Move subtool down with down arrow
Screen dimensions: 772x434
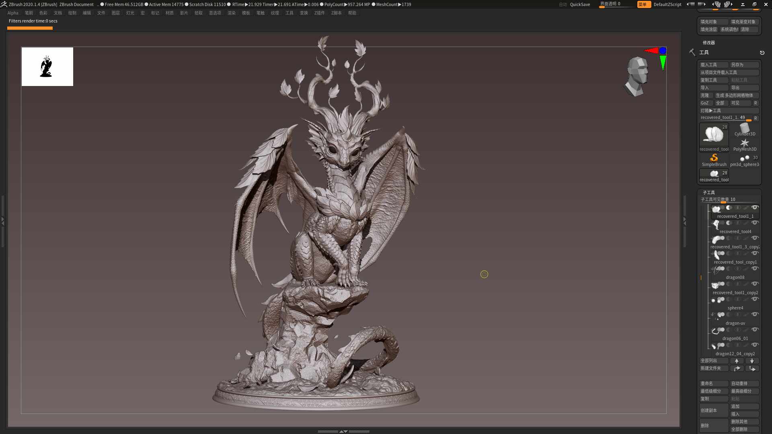tap(752, 361)
